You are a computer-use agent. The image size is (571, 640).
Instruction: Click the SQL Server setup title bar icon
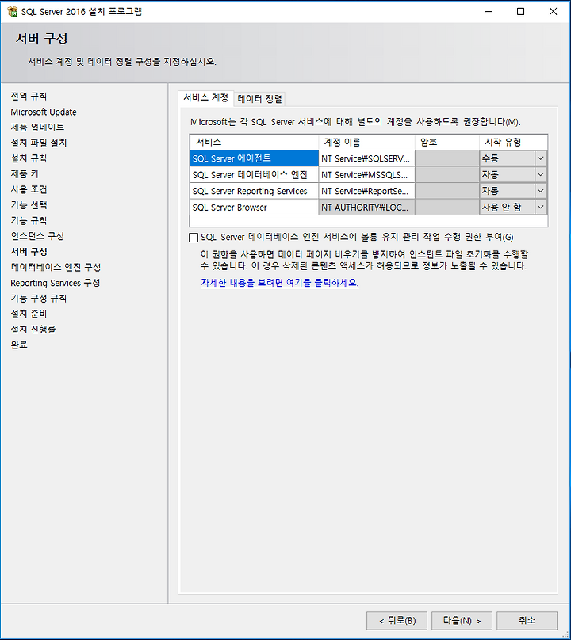click(x=12, y=11)
